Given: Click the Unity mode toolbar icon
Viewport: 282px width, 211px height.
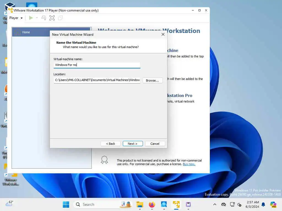Looking at the screenshot, I should (x=60, y=18).
